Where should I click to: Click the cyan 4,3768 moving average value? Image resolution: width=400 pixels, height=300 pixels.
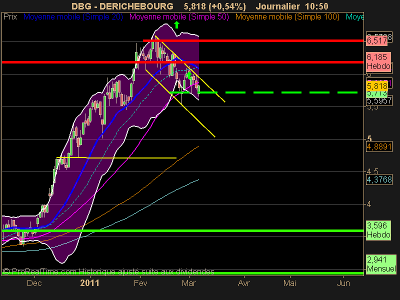(379, 180)
